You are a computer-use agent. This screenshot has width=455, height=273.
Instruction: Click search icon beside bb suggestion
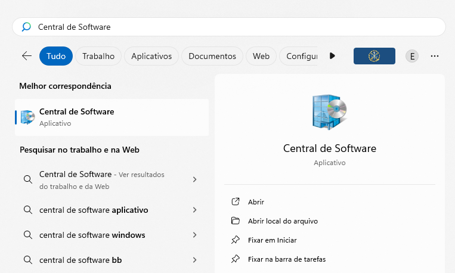28,260
